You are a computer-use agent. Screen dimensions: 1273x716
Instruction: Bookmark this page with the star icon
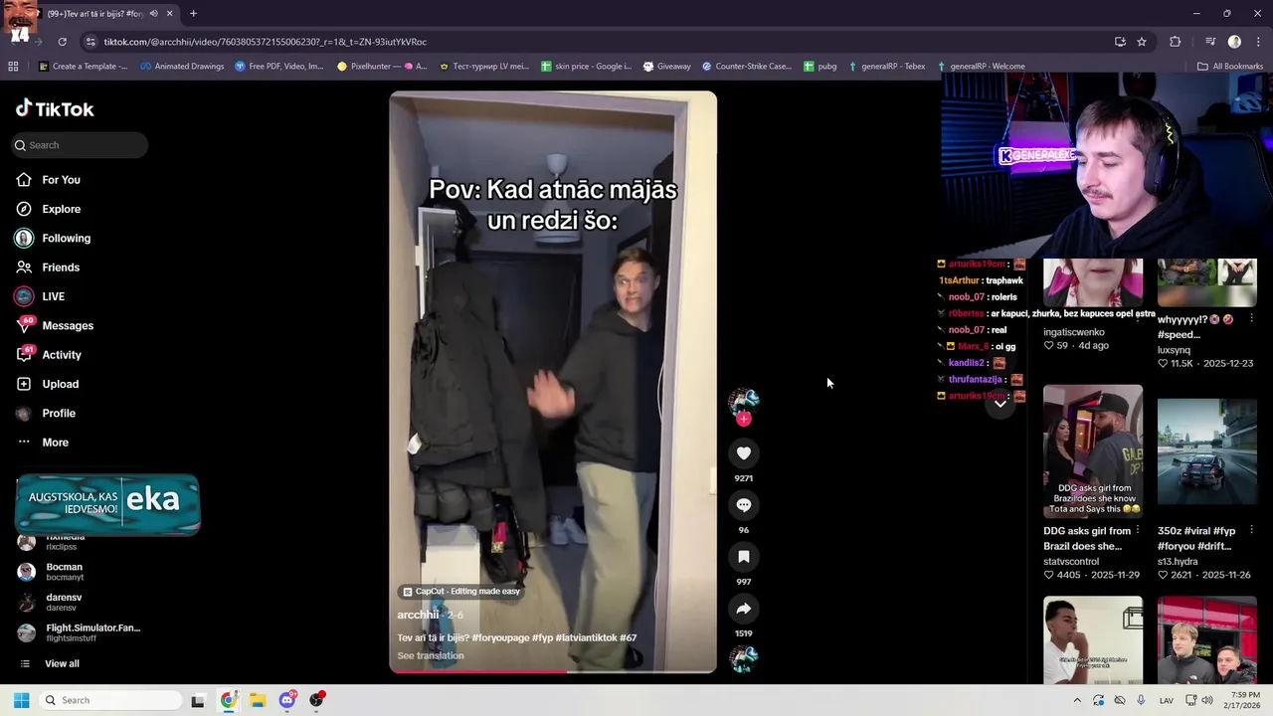(x=1142, y=42)
